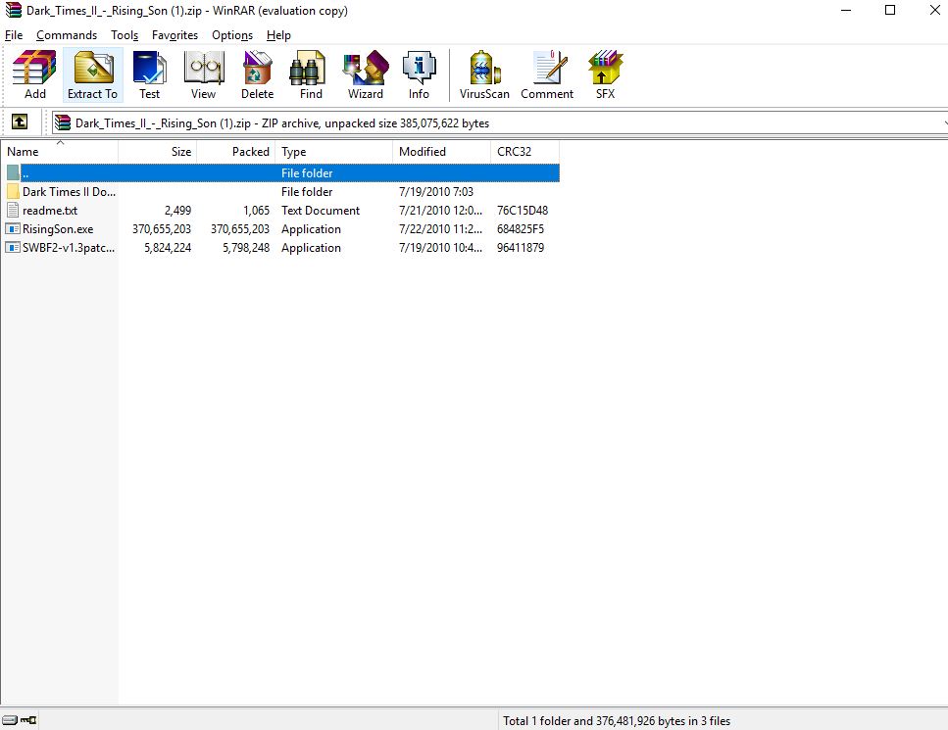This screenshot has width=948, height=730.
Task: Click the up one level arrow button
Action: coord(20,122)
